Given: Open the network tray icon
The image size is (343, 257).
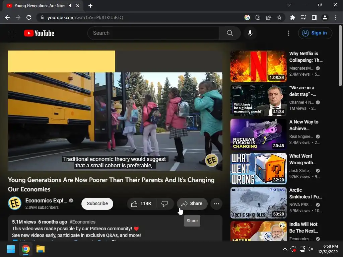Looking at the screenshot, I should click(x=302, y=249).
